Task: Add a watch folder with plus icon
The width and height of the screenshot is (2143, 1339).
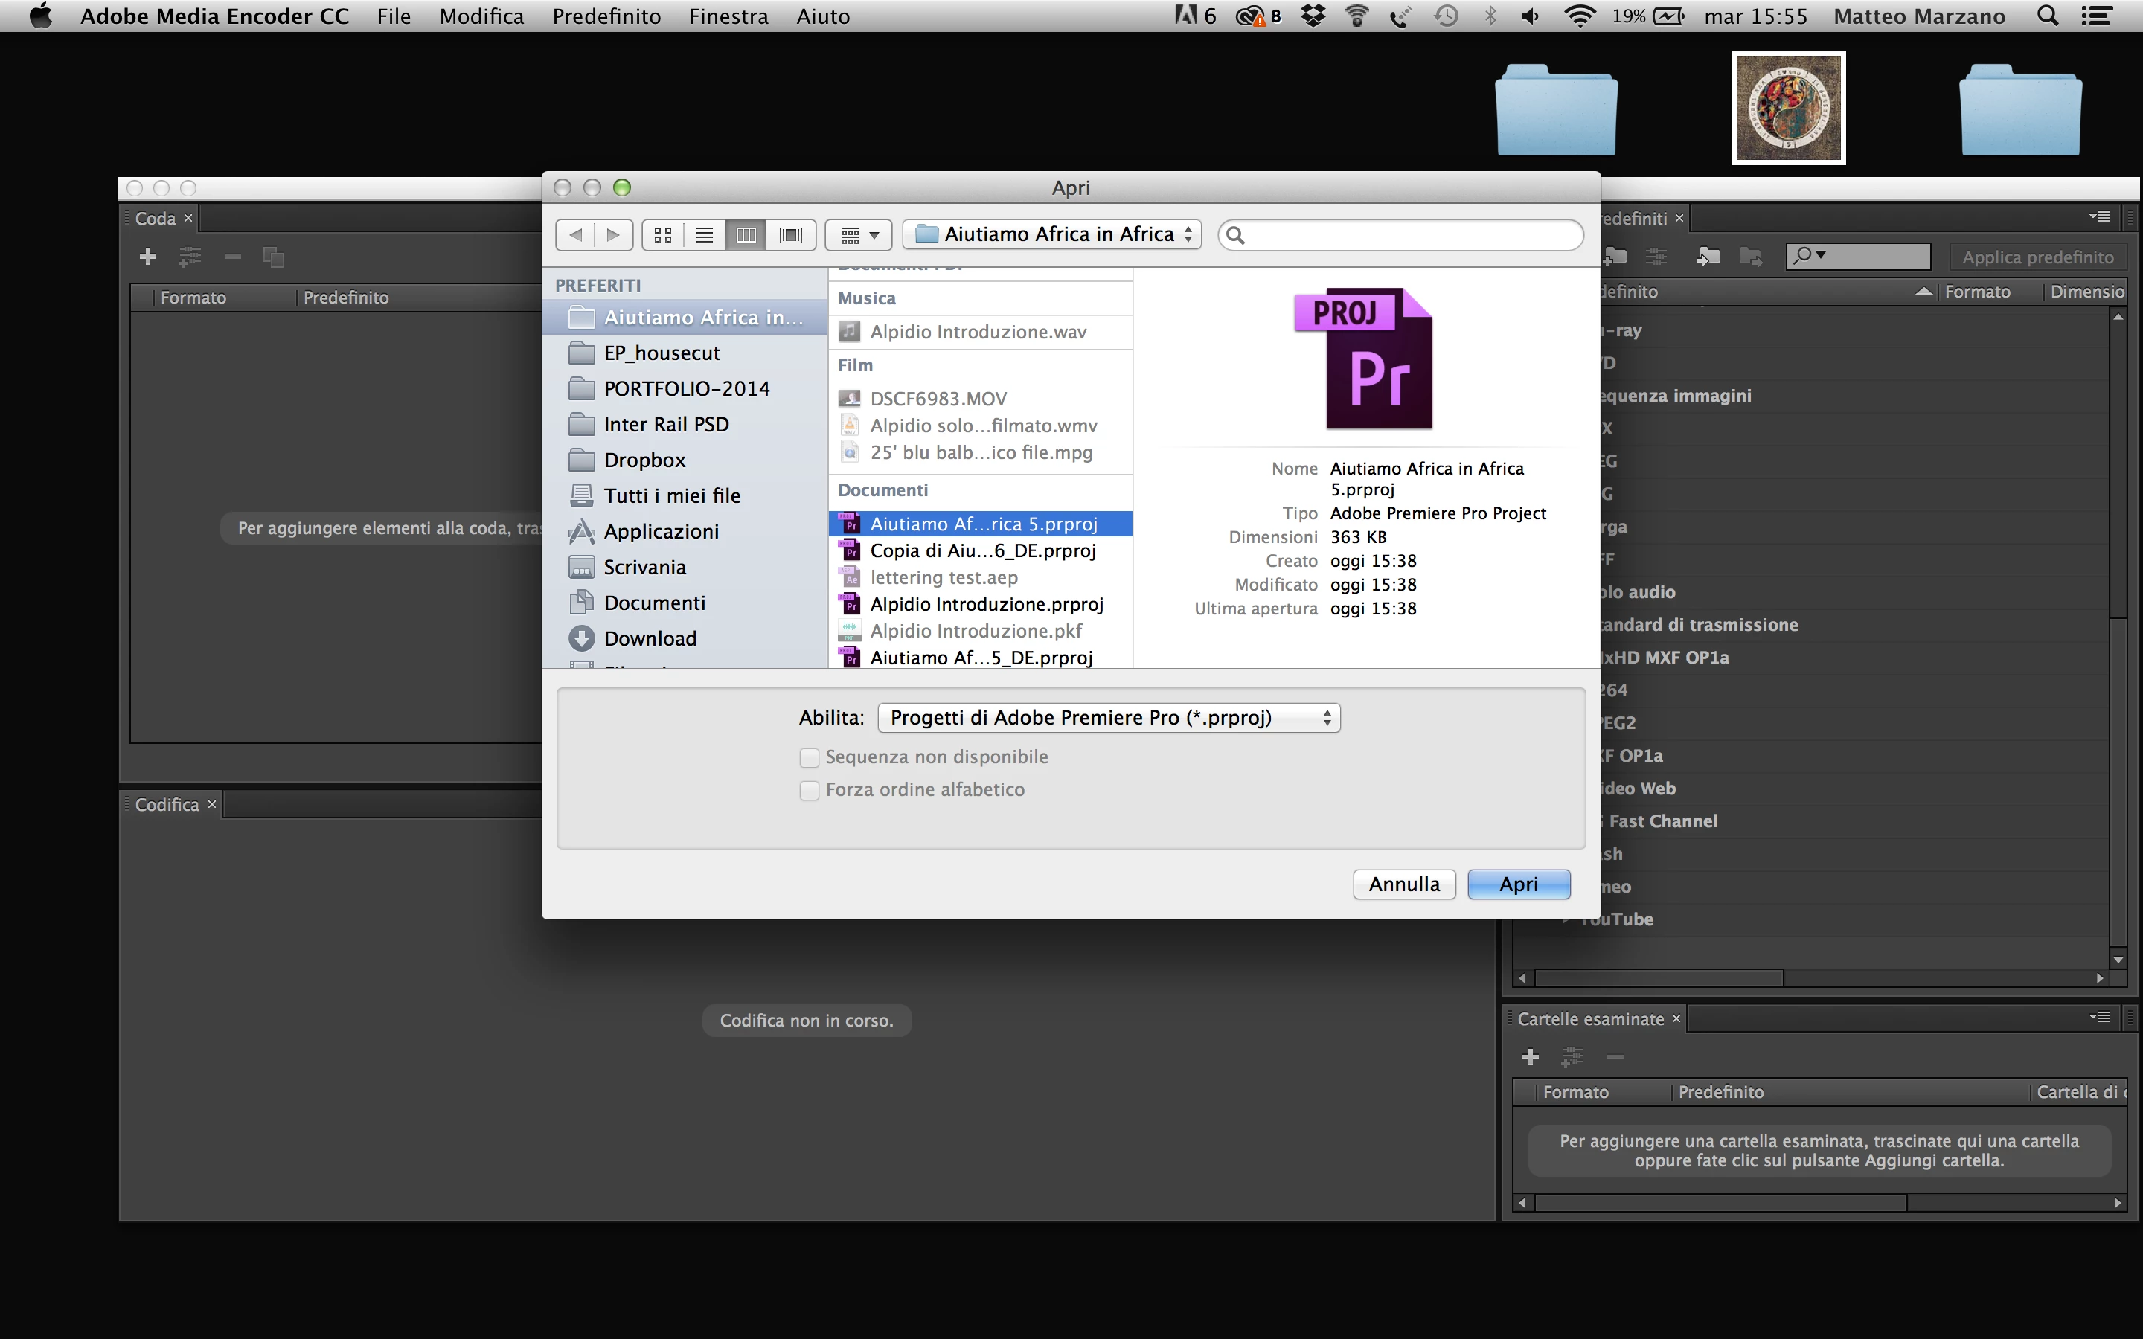Action: (1529, 1057)
